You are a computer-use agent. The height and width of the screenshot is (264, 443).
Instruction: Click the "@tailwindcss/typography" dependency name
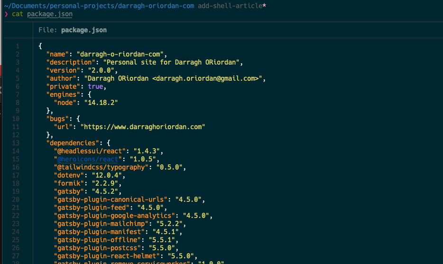[101, 167]
